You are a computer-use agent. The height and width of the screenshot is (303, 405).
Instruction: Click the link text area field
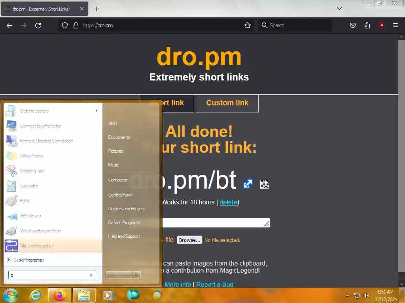(x=216, y=223)
